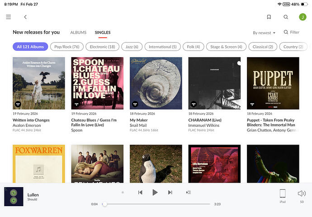Switch to the ALBUMS tab
The width and height of the screenshot is (312, 217).
point(78,33)
